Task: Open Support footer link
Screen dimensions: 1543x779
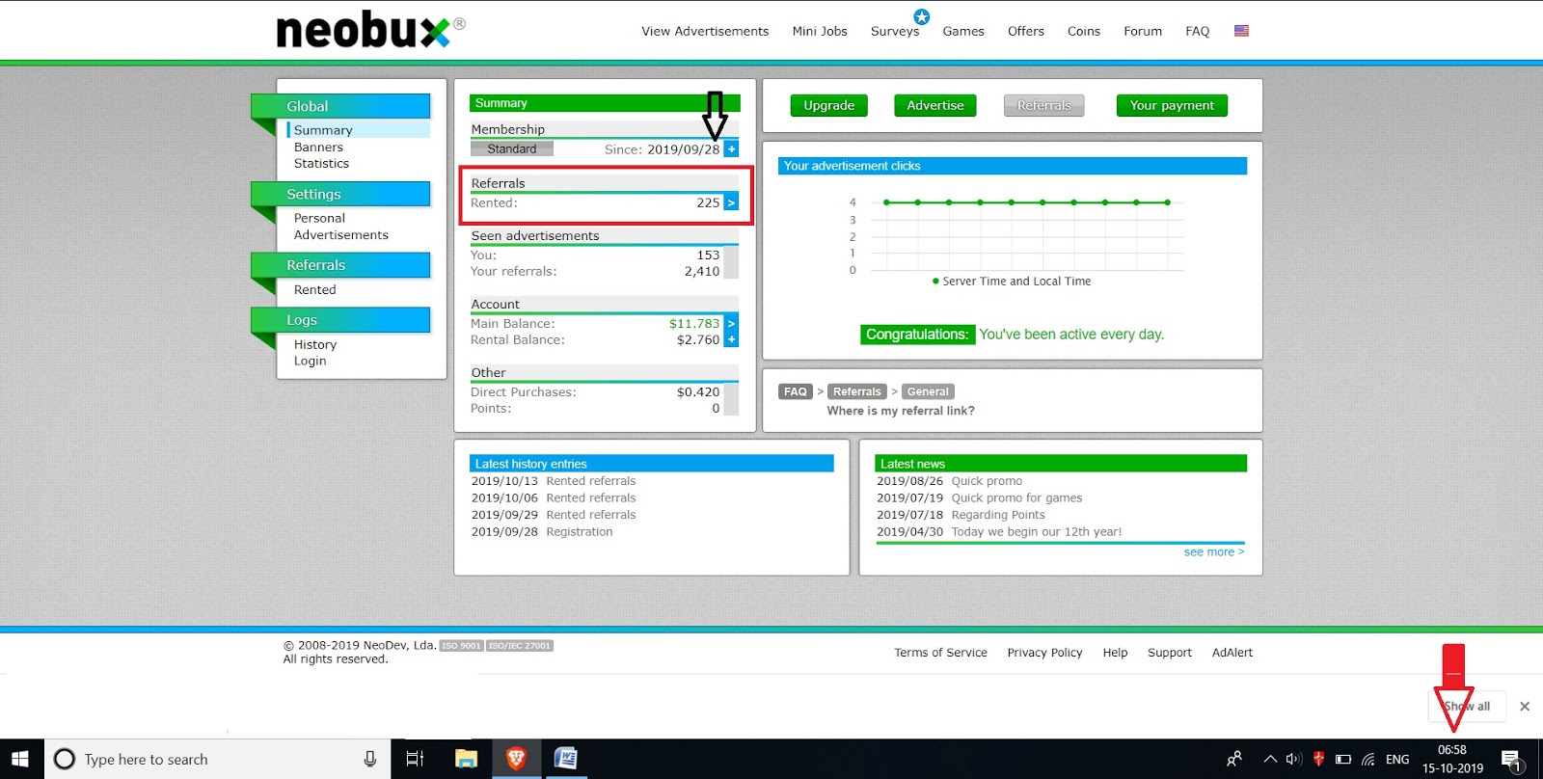Action: 1170,653
